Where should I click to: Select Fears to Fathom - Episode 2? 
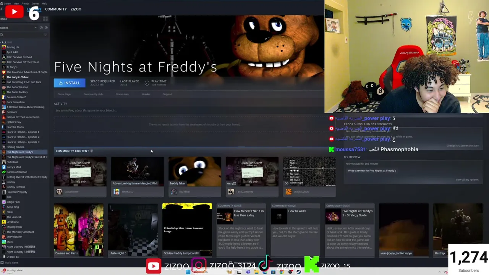point(23,137)
